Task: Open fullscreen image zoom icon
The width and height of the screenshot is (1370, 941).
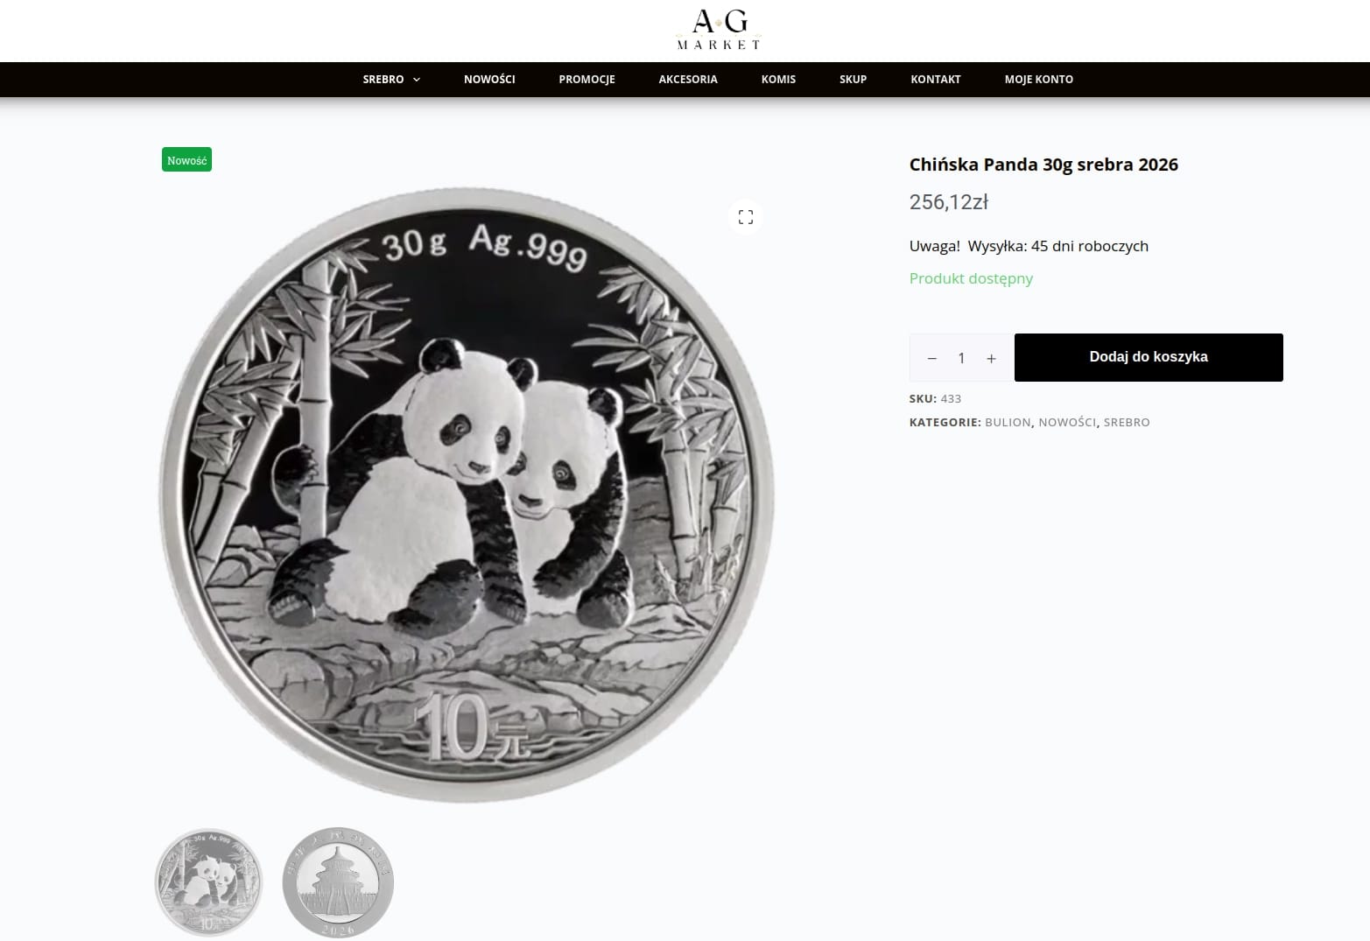Action: click(x=746, y=217)
